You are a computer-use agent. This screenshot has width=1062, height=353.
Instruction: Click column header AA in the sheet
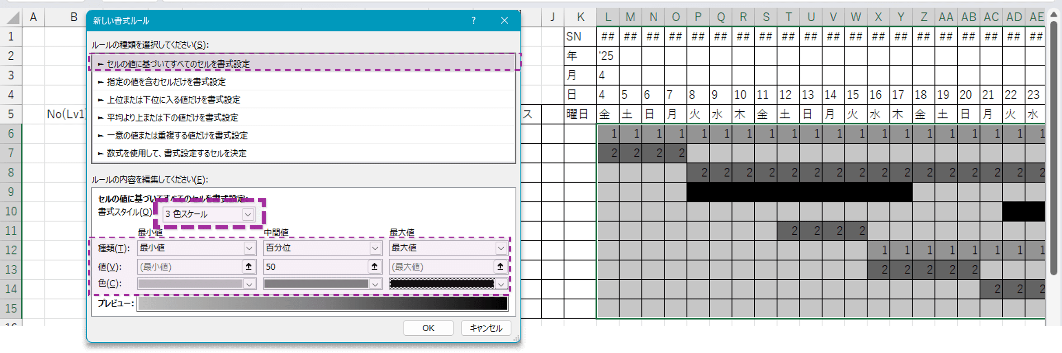tap(946, 17)
